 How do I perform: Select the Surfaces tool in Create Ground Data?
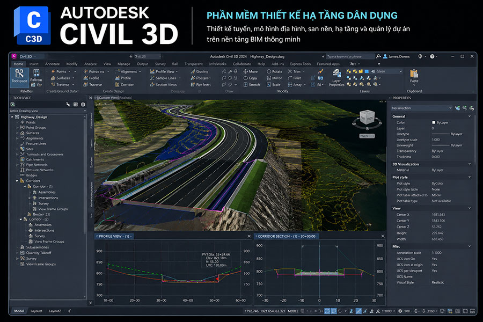60,78
